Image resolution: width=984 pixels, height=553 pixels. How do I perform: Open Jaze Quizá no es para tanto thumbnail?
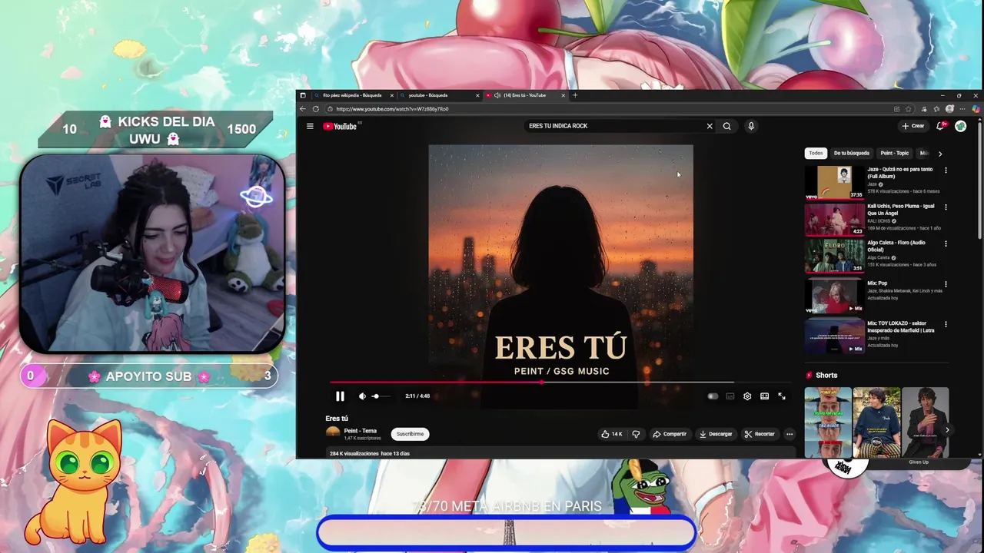(x=834, y=182)
